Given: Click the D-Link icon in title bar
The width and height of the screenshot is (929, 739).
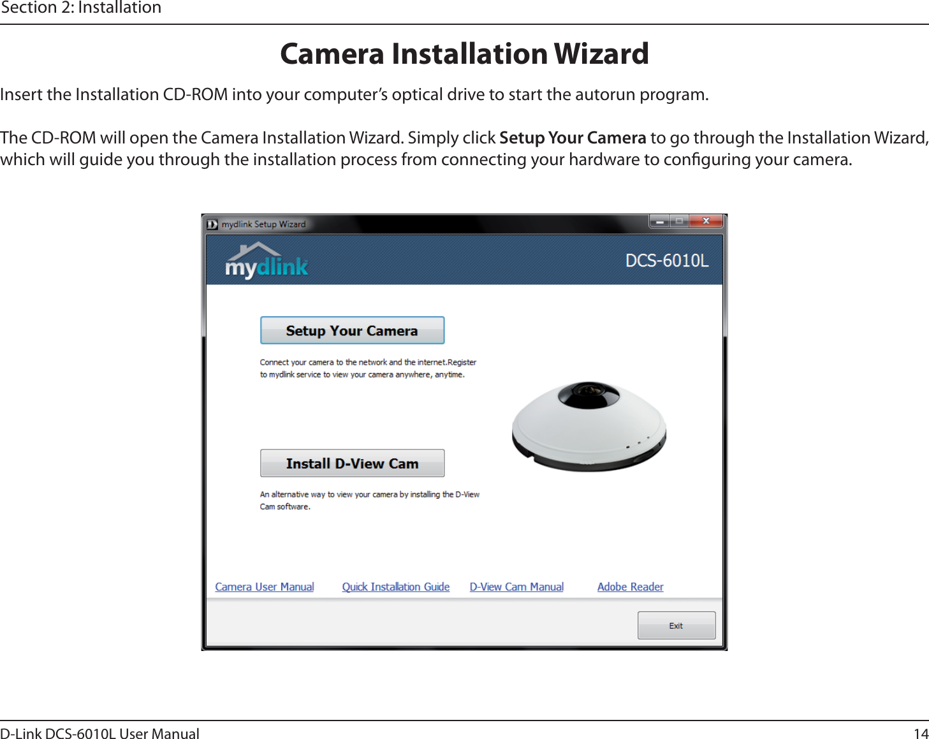Looking at the screenshot, I should (x=212, y=224).
